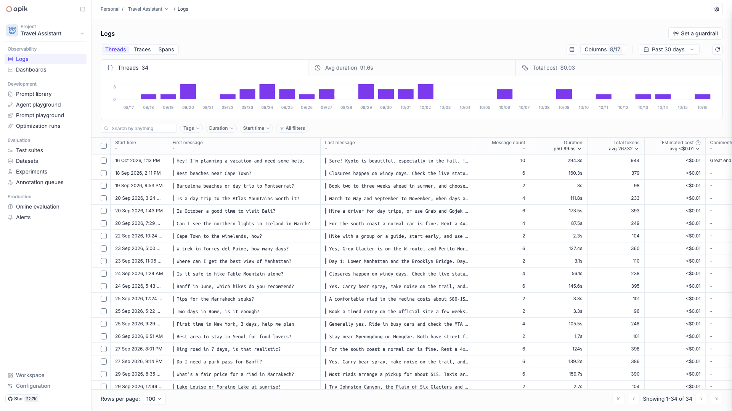This screenshot has width=732, height=411.
Task: Open Datasets page
Action: (46, 161)
